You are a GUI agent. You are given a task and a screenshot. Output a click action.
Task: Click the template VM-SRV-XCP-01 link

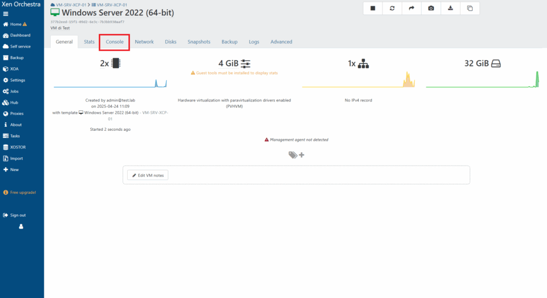pos(155,113)
